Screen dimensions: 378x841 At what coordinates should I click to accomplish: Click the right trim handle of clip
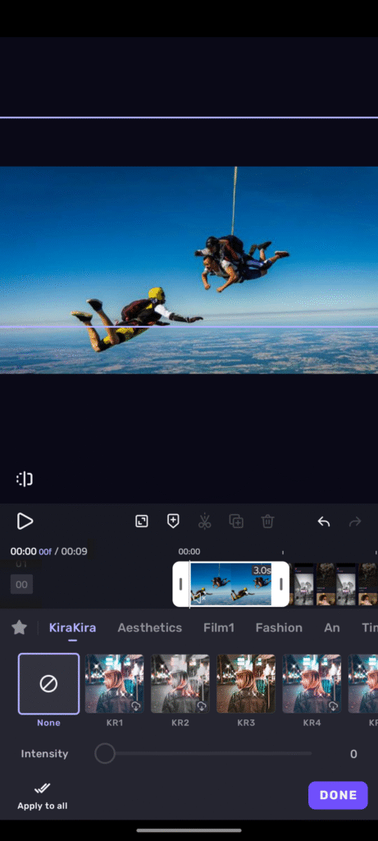click(280, 584)
